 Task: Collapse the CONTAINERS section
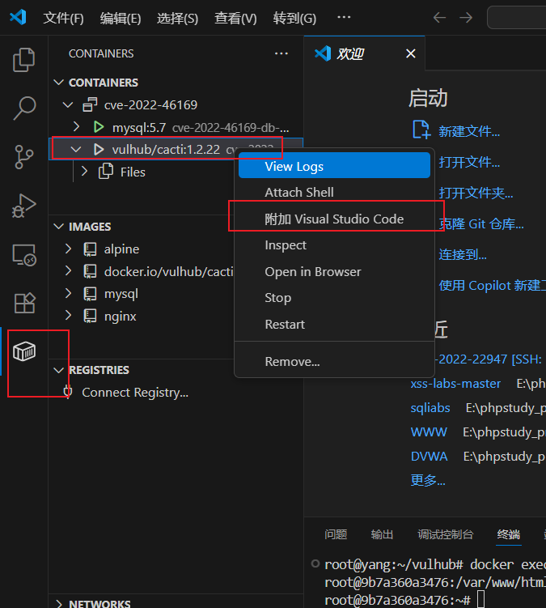(x=58, y=83)
